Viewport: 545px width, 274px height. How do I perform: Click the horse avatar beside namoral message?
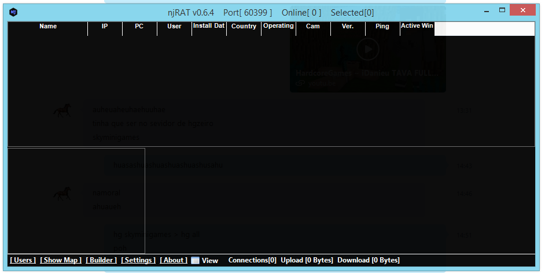(x=62, y=194)
